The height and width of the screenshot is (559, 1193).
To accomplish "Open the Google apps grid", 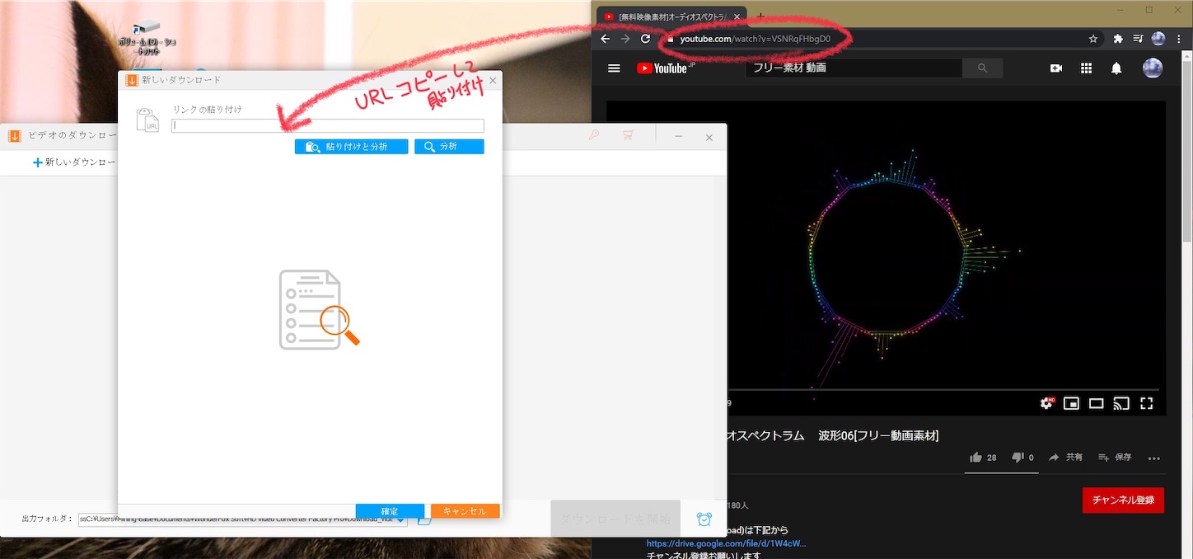I will pyautogui.click(x=1086, y=68).
